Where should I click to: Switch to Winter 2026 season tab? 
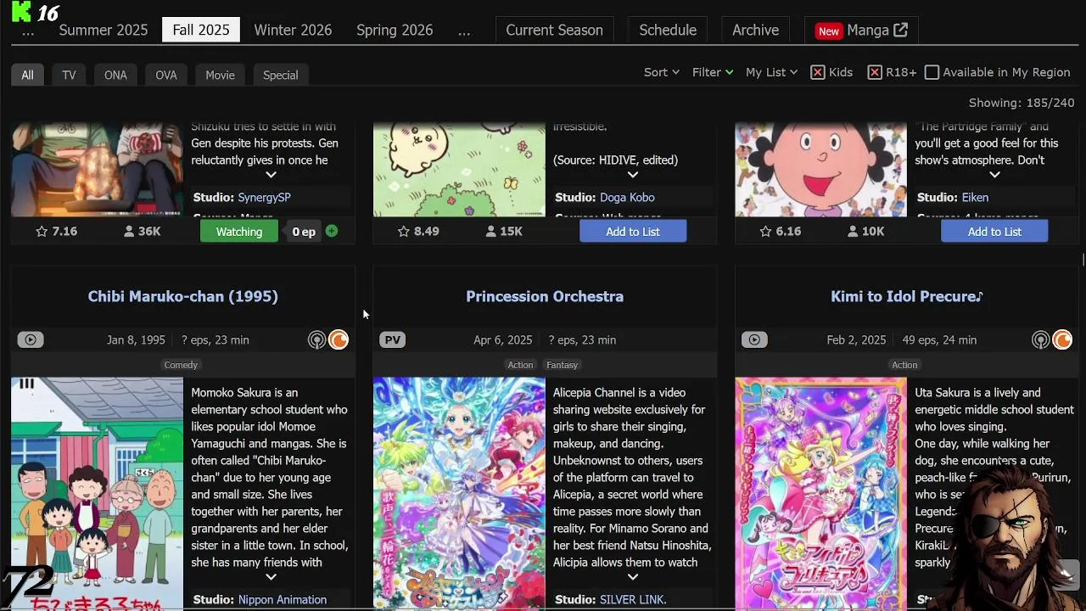pyautogui.click(x=293, y=30)
